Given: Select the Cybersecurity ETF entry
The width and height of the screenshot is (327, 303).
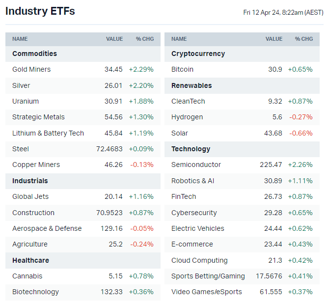Looking at the screenshot, I should click(193, 213).
